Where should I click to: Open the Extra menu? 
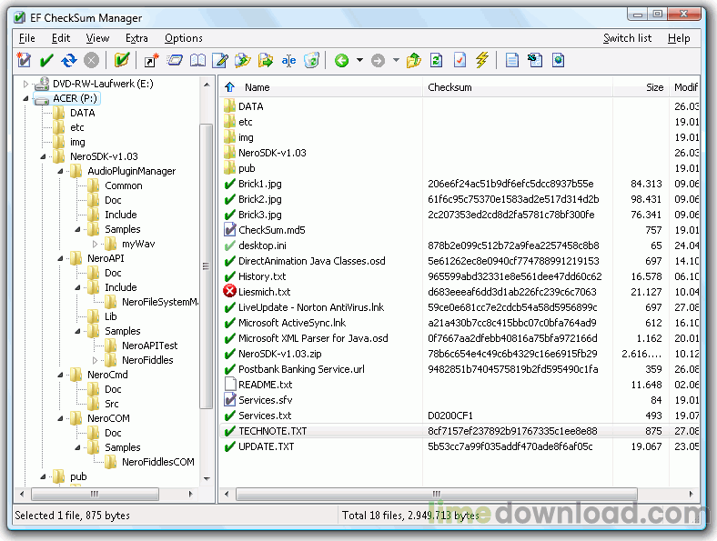coord(136,38)
